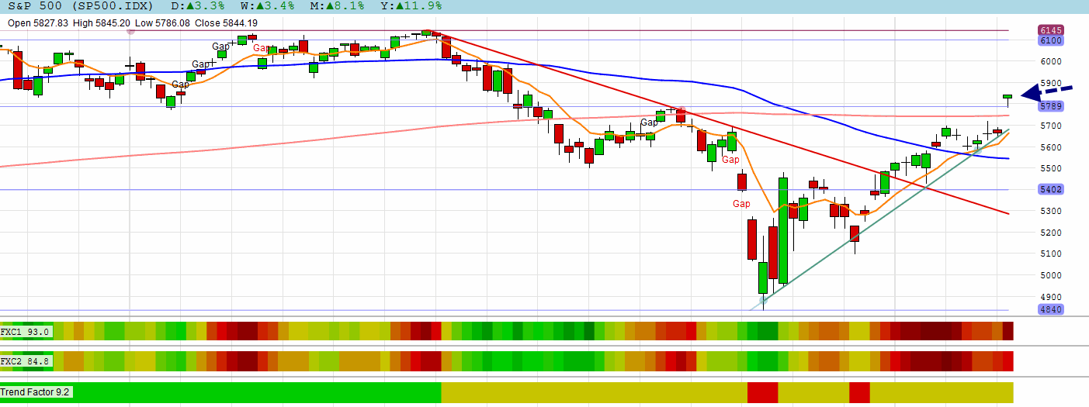Click the Close 5844.19 readout

pyautogui.click(x=226, y=23)
